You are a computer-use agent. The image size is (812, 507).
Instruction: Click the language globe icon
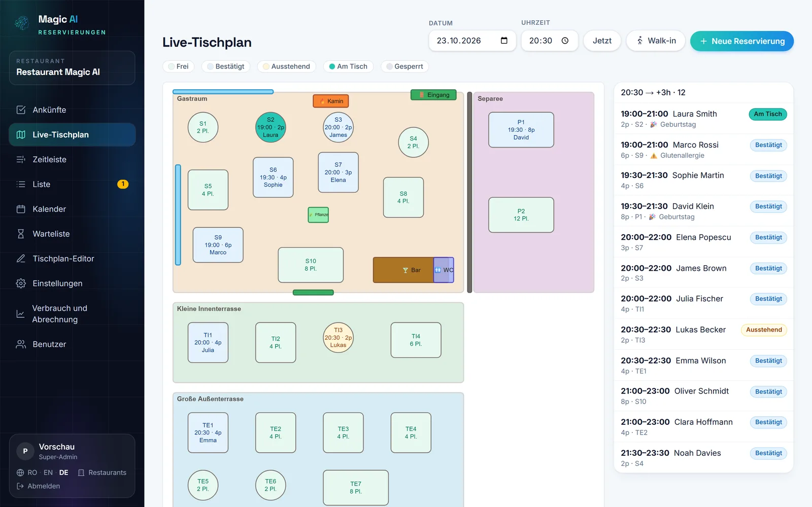pos(20,473)
